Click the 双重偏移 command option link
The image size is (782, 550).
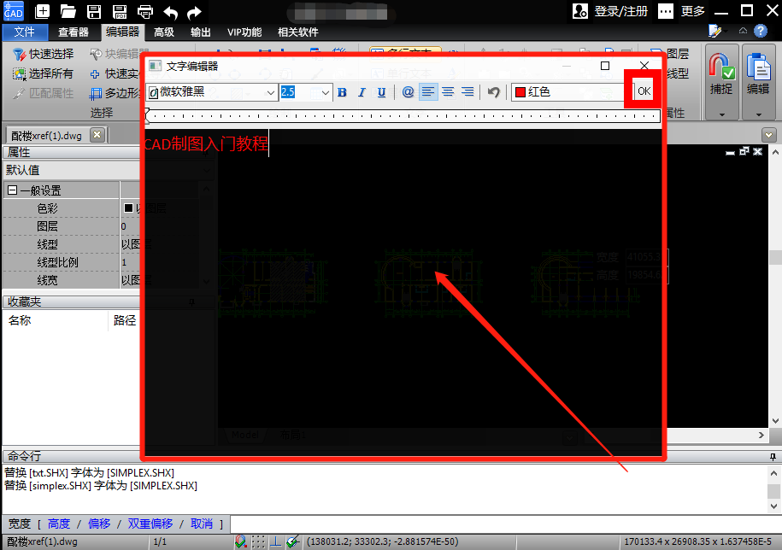(150, 524)
